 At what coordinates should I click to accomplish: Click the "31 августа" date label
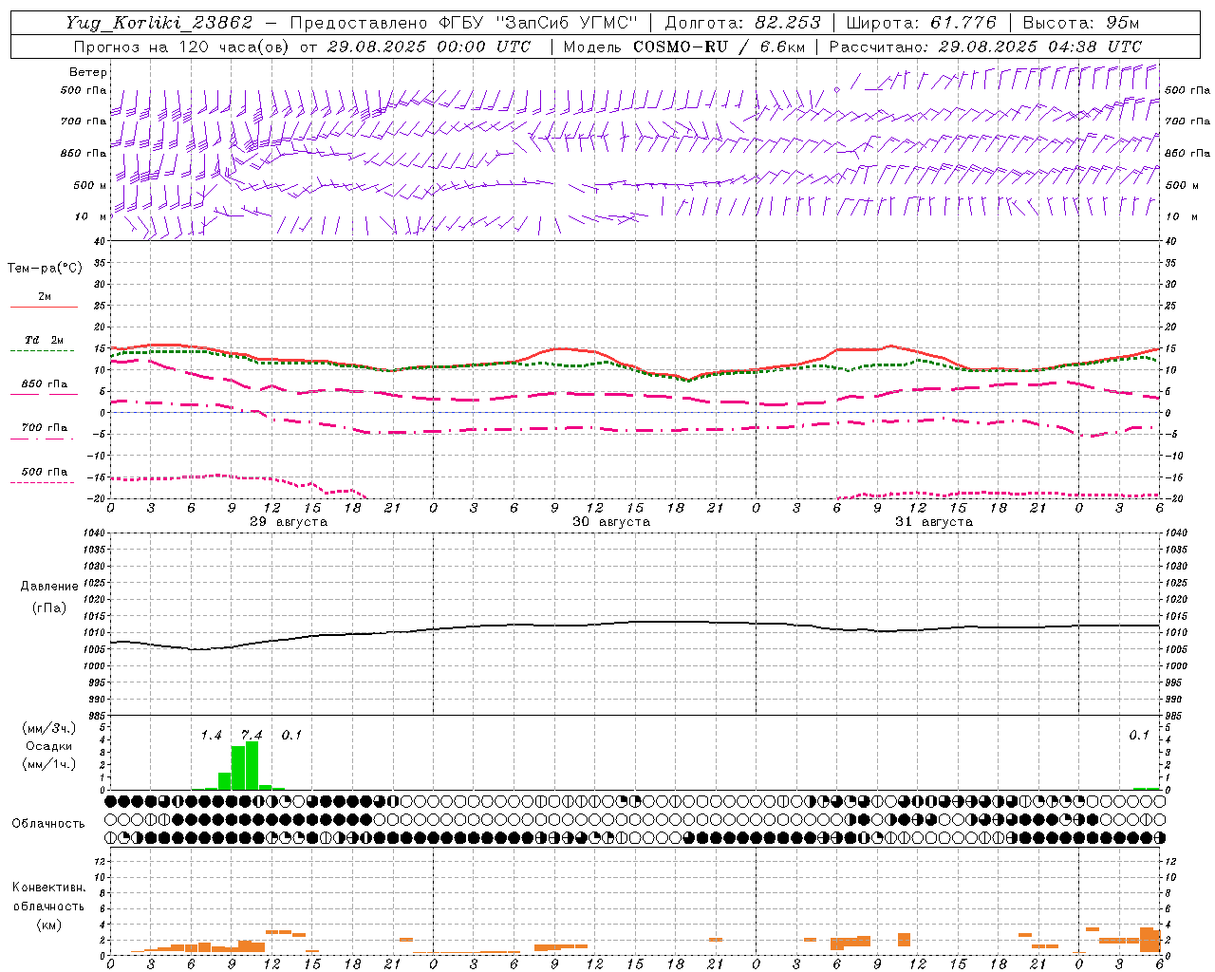click(x=933, y=522)
